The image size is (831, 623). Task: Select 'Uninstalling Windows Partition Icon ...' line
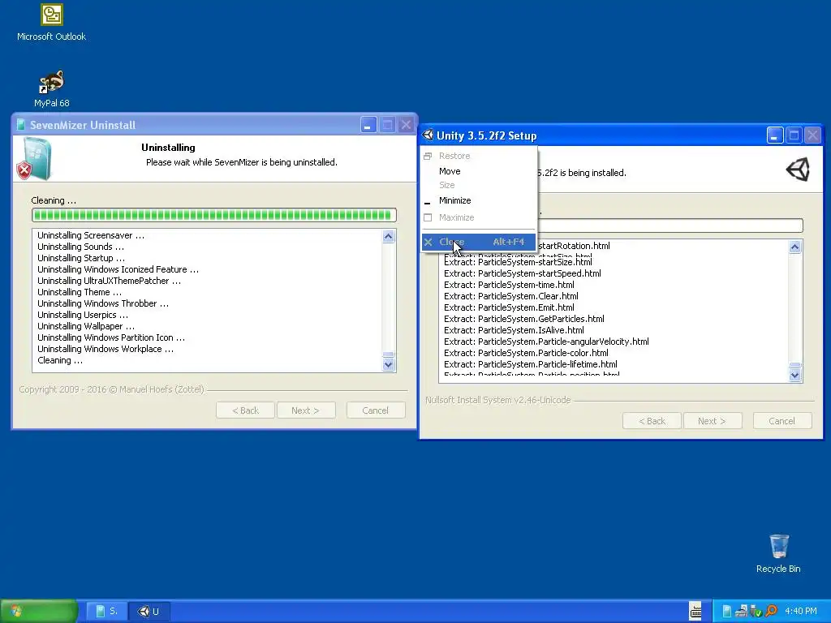pyautogui.click(x=111, y=338)
